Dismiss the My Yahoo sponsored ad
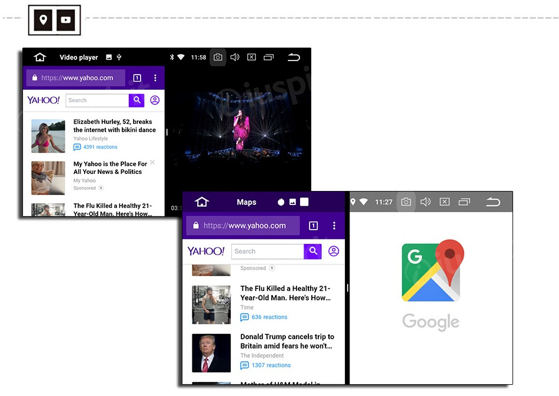This screenshot has width=559, height=396. (152, 162)
